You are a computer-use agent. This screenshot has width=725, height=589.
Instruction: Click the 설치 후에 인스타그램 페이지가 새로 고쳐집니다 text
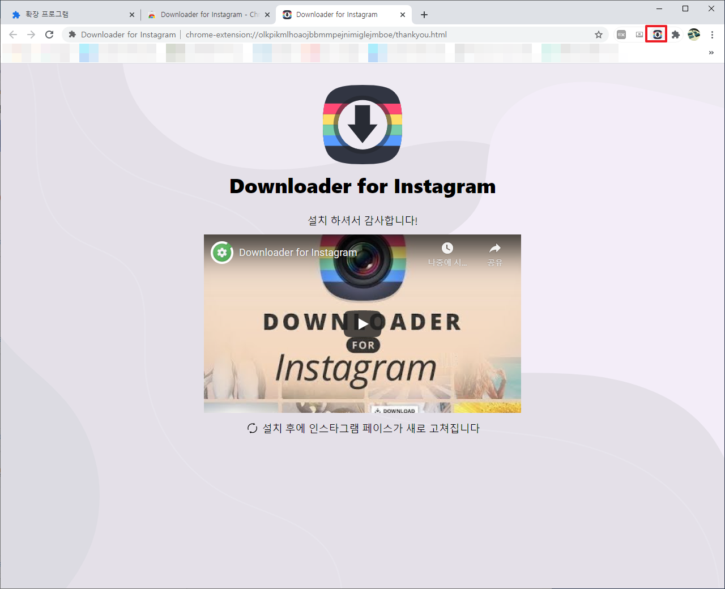371,429
